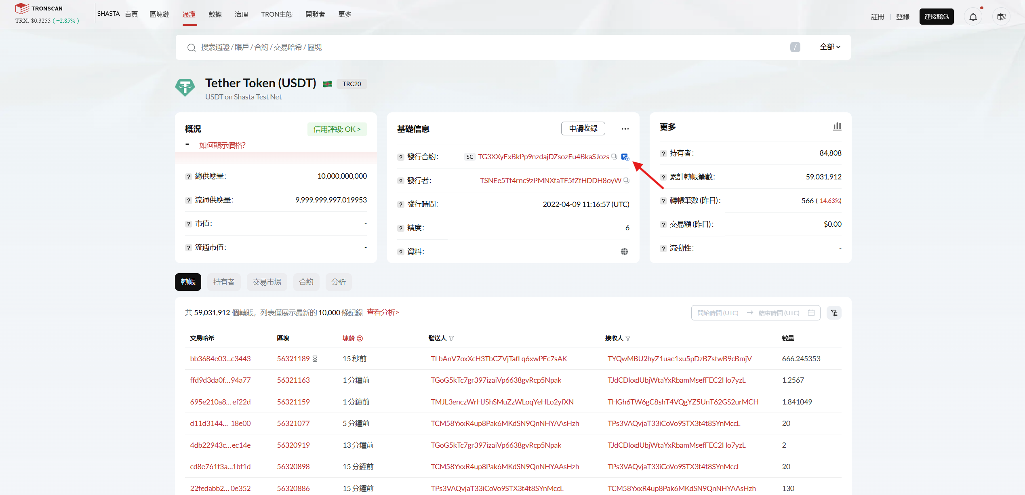Open the 更多 navigation menu

click(345, 15)
